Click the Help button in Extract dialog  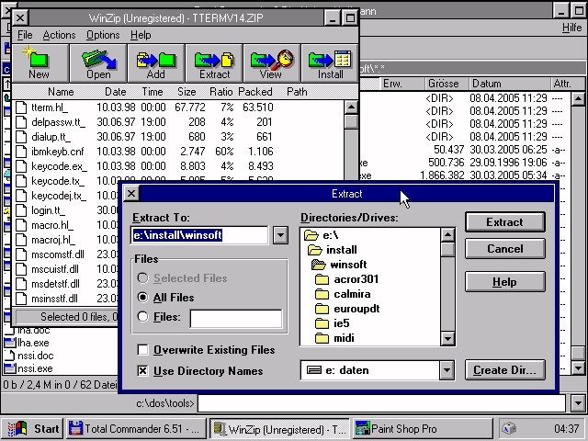[504, 282]
